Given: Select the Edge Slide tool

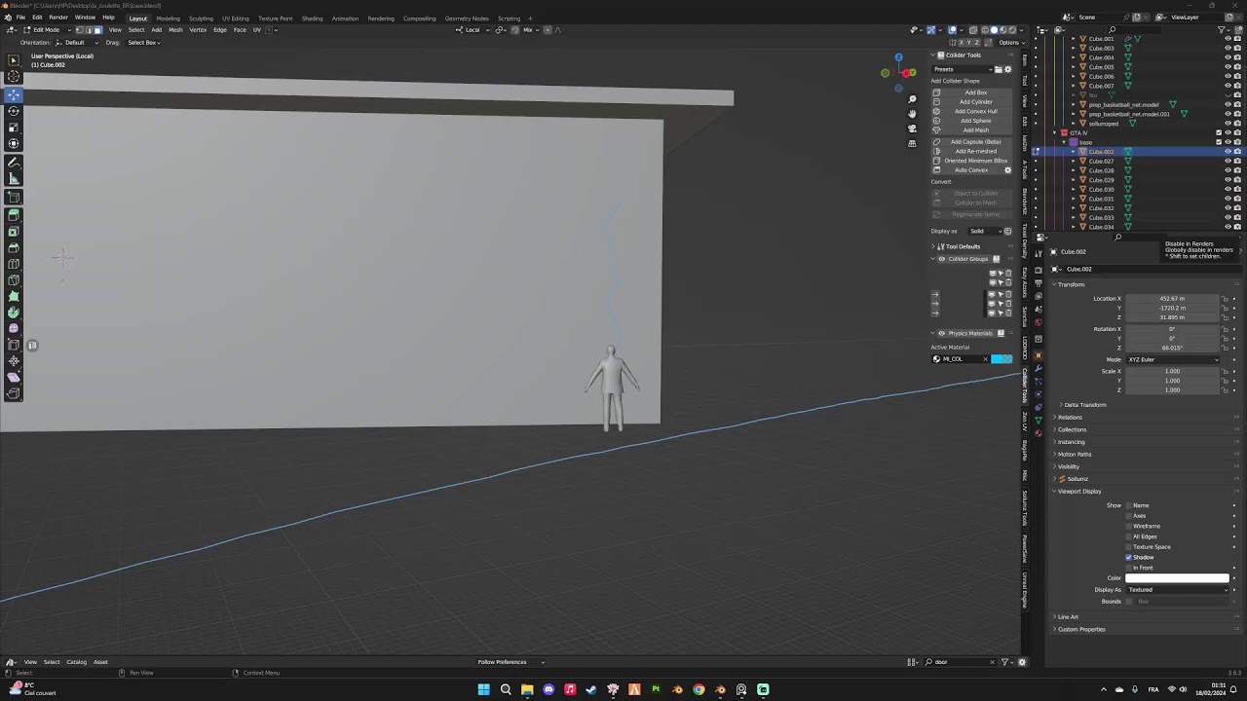Looking at the screenshot, I should [x=14, y=345].
